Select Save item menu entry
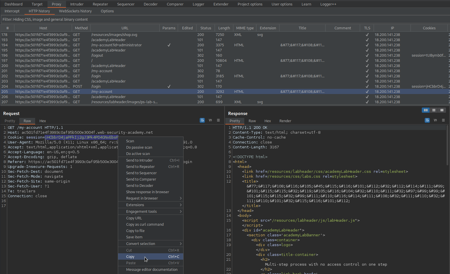Image resolution: width=450 pixels, height=274 pixels. (x=151, y=237)
